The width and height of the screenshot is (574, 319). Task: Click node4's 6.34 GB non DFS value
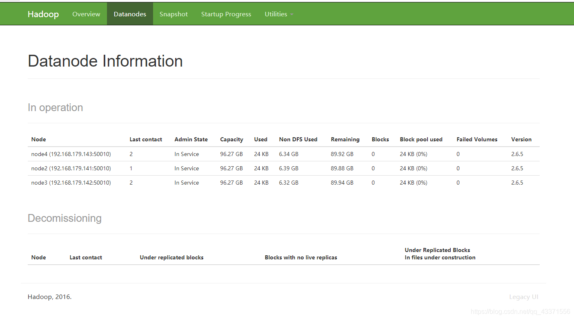[289, 154]
